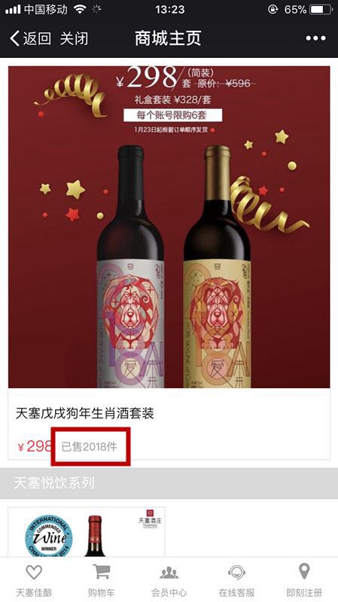The image size is (338, 602).
Task: Tap the 在线客服 headset icon
Action: click(x=236, y=573)
